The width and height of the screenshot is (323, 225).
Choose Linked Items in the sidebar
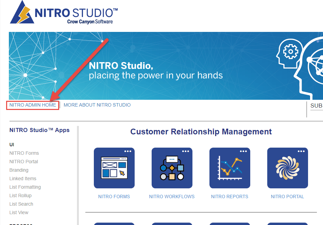pos(23,179)
